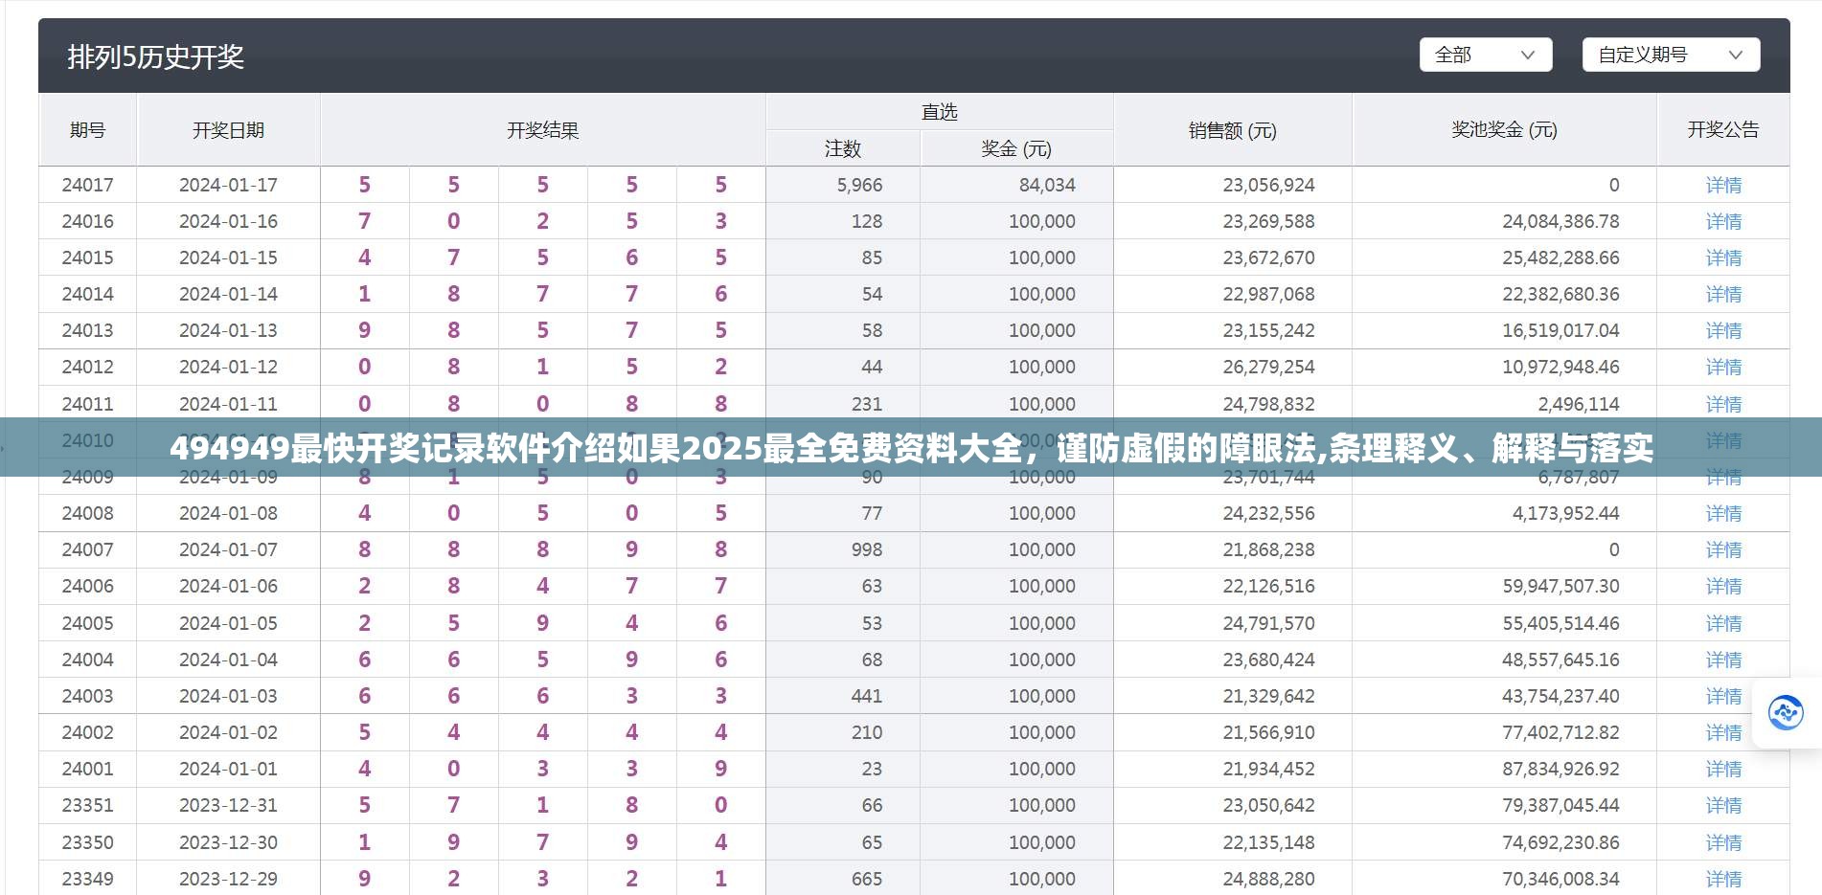Select date cell 2024-01-06
Viewport: 1822px width, 895px height.
(228, 586)
